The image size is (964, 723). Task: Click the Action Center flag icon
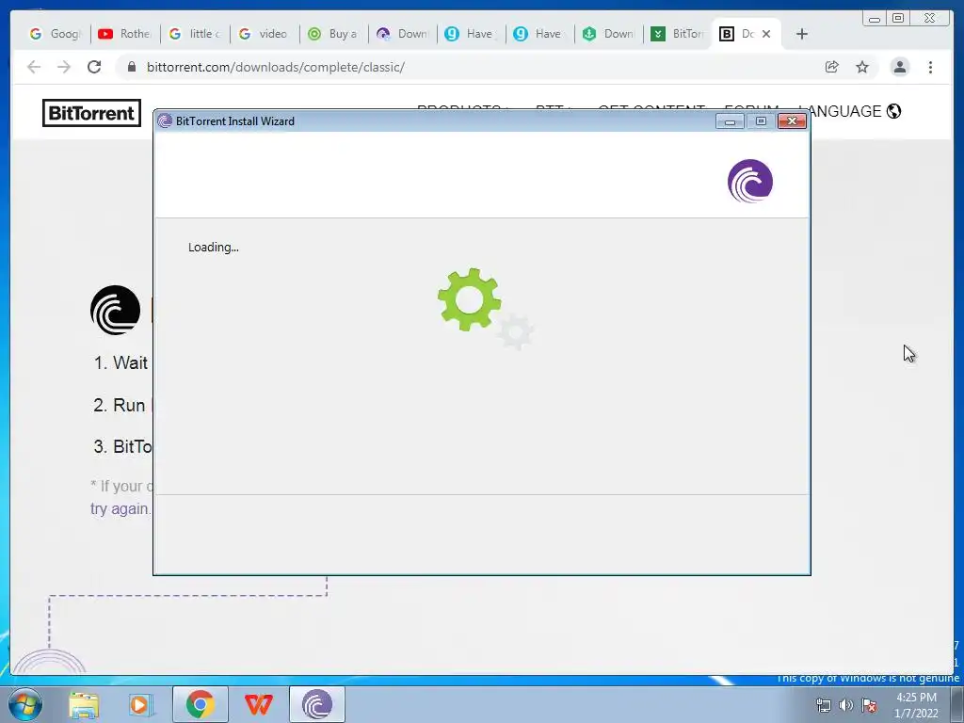click(869, 705)
